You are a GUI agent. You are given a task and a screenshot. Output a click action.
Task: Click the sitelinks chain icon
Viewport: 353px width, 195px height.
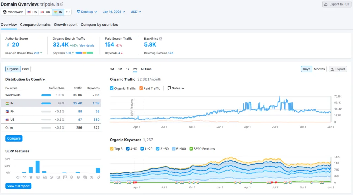click(24, 177)
